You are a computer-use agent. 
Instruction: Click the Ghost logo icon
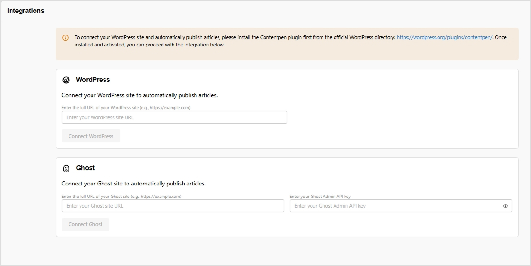click(x=66, y=168)
